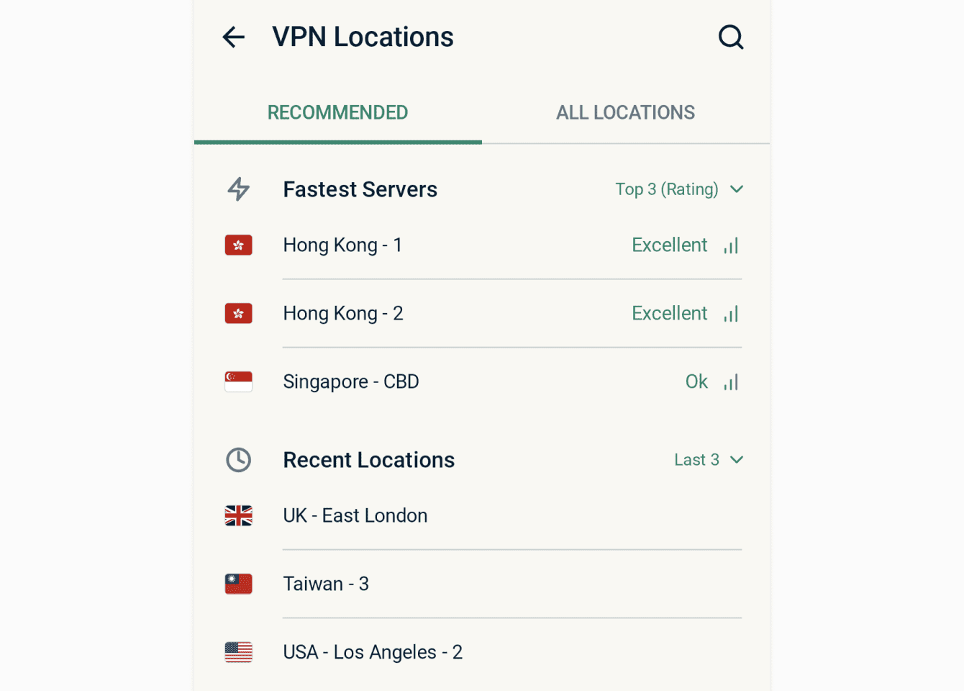Switch to the All Locations tab
The width and height of the screenshot is (964, 691).
coord(625,113)
